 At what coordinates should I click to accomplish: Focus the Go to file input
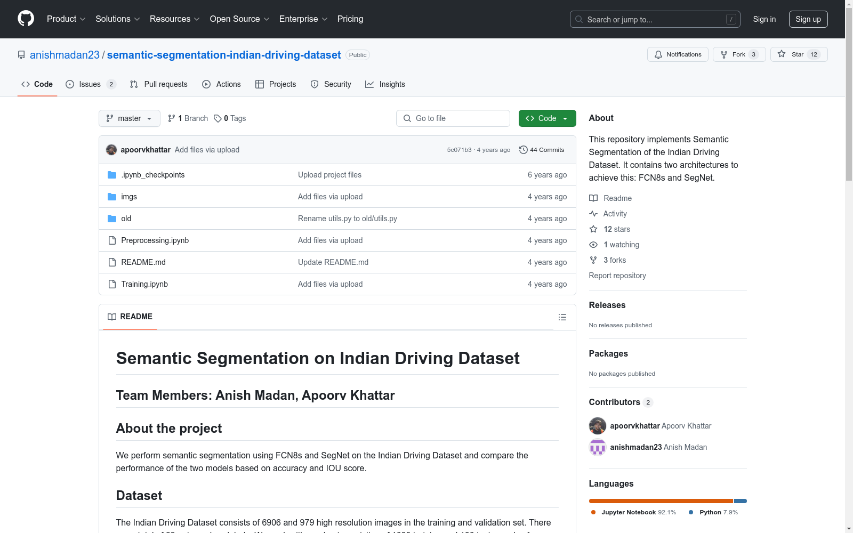pyautogui.click(x=453, y=118)
